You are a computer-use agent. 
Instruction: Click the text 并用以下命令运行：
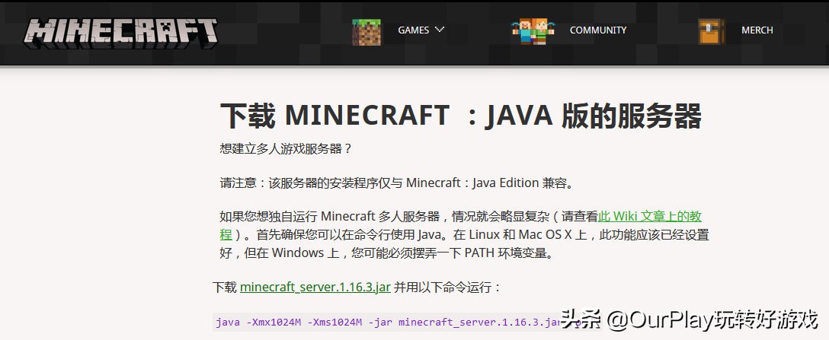tap(447, 288)
